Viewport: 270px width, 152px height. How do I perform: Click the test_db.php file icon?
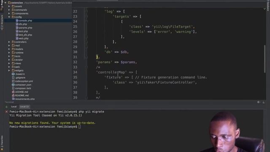click(x=17, y=35)
